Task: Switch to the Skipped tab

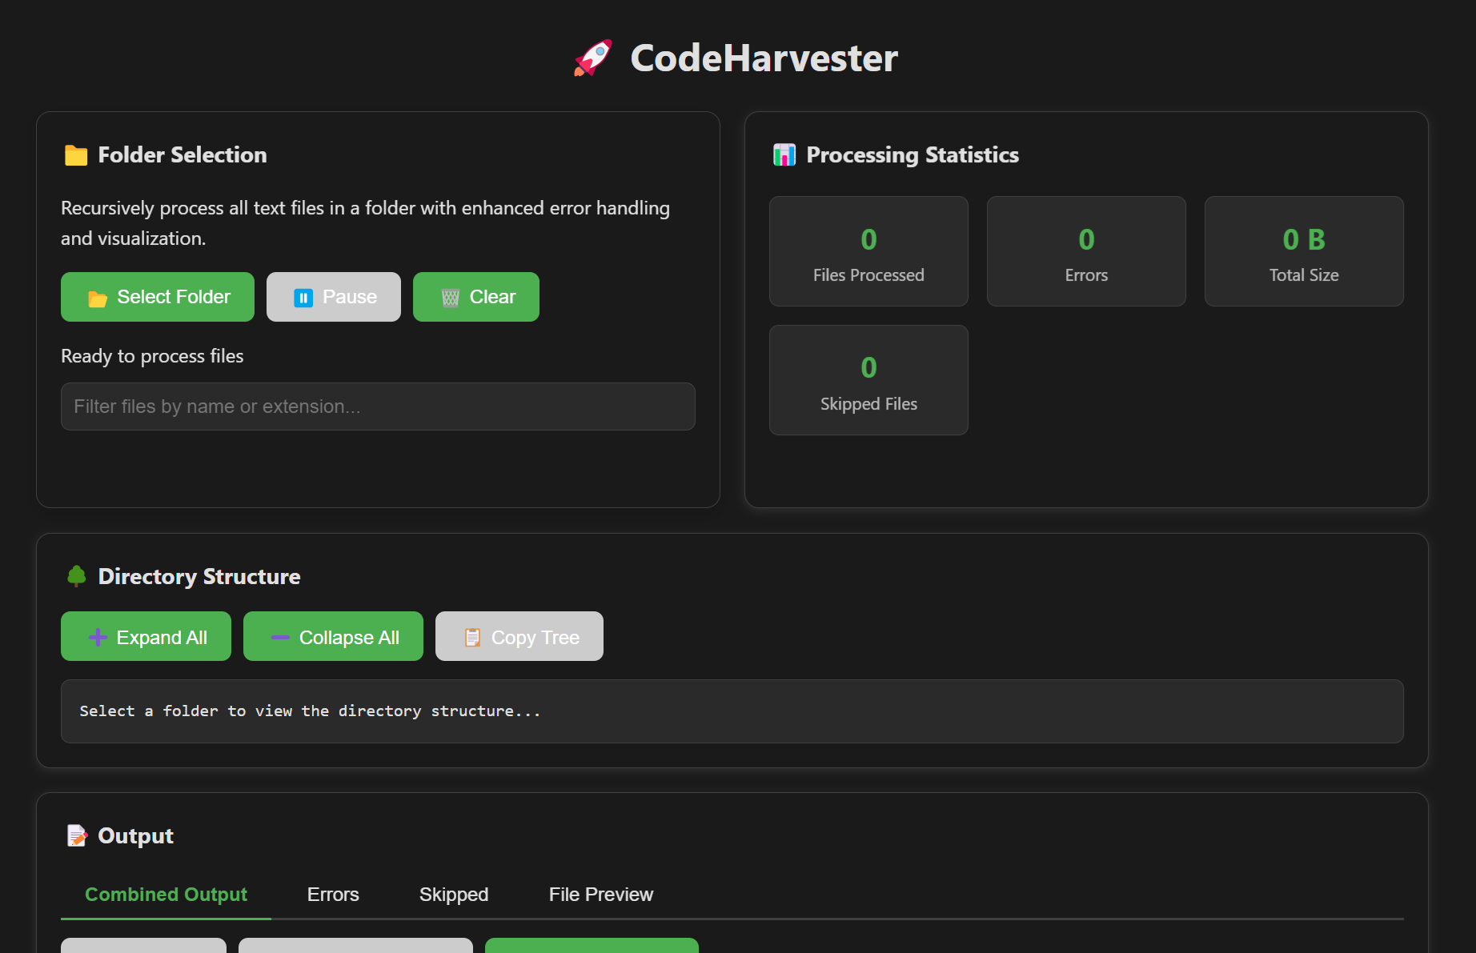Action: pyautogui.click(x=453, y=895)
